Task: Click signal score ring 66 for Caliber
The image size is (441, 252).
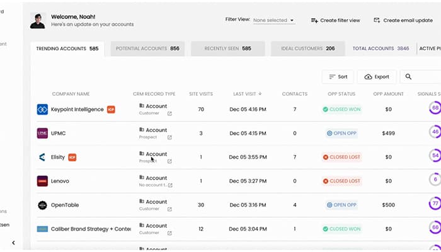Action: pos(435,227)
